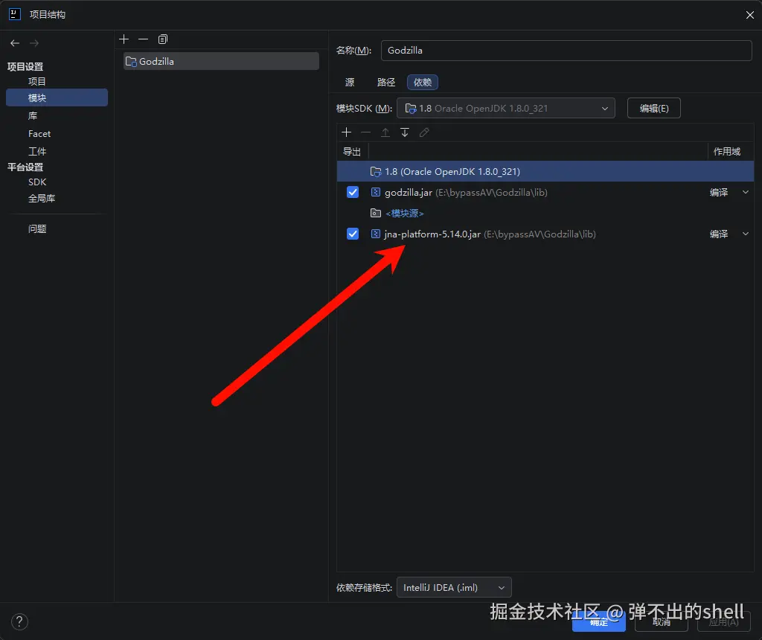Open 问题 section in sidebar
This screenshot has height=640, width=762.
(x=37, y=229)
